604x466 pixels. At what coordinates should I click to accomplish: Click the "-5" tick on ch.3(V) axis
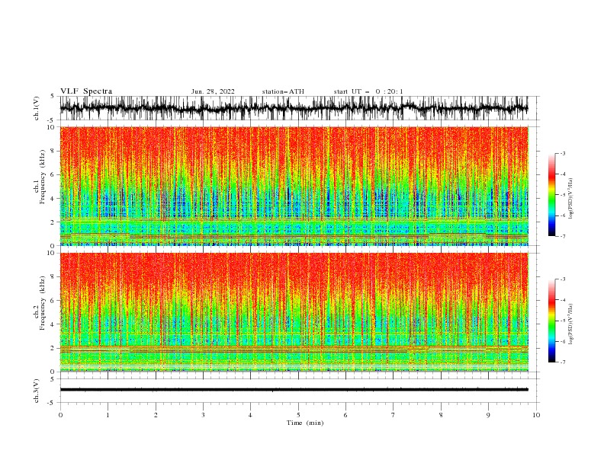(52, 403)
